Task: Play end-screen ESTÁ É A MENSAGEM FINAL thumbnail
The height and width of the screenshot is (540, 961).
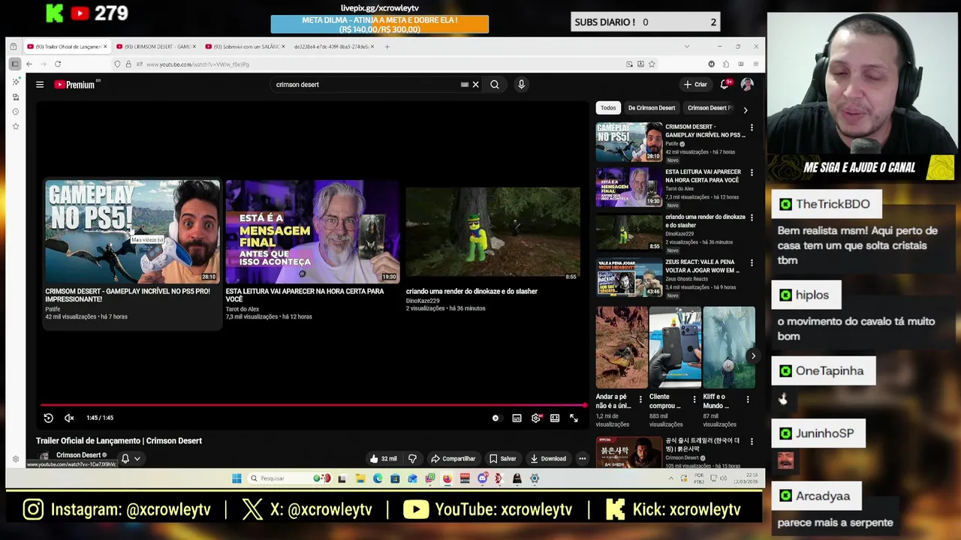Action: (312, 232)
